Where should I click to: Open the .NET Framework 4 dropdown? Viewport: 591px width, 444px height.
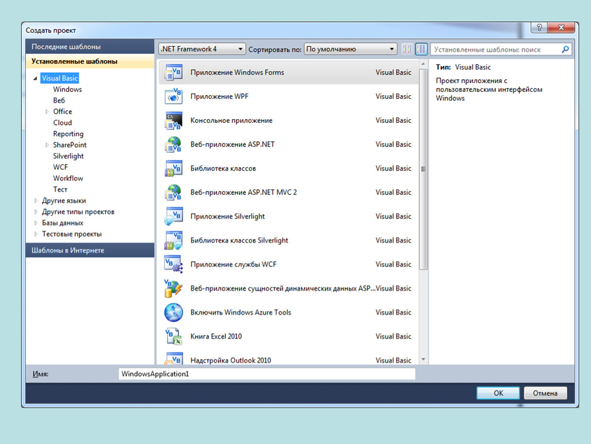(202, 49)
